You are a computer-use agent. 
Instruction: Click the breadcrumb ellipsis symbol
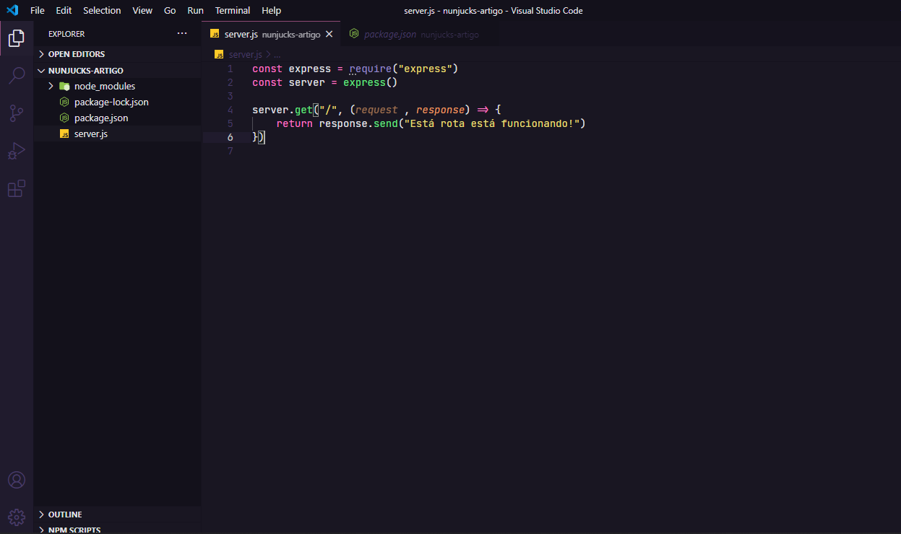point(277,55)
